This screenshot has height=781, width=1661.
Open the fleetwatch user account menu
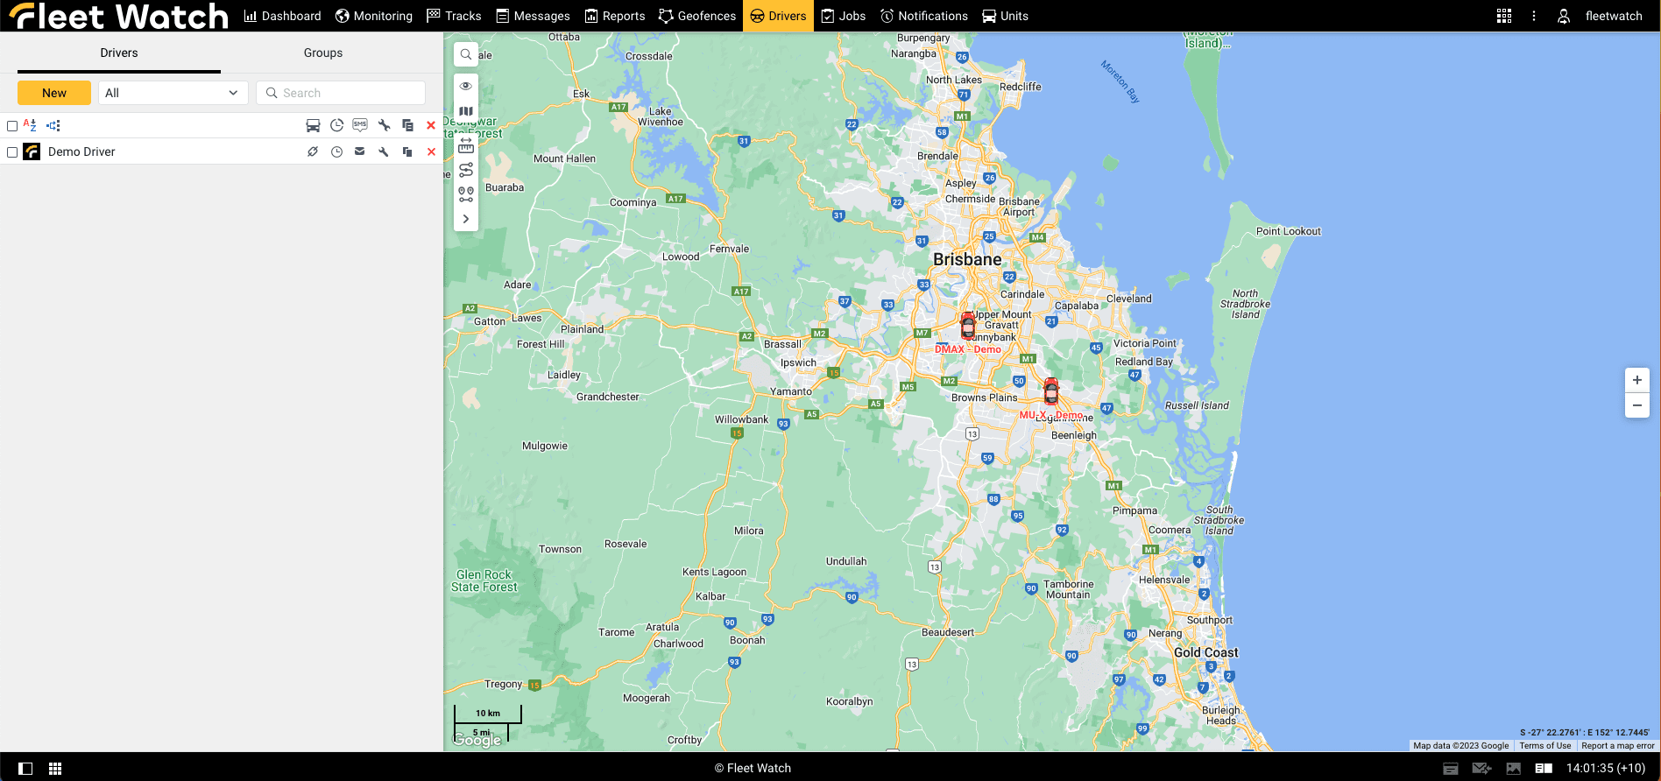pyautogui.click(x=1601, y=16)
